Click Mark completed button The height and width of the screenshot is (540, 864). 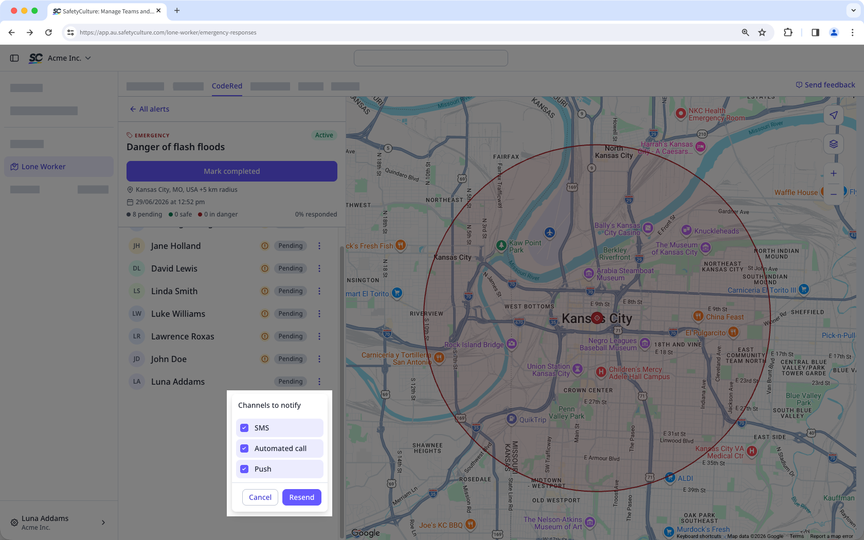pyautogui.click(x=232, y=171)
